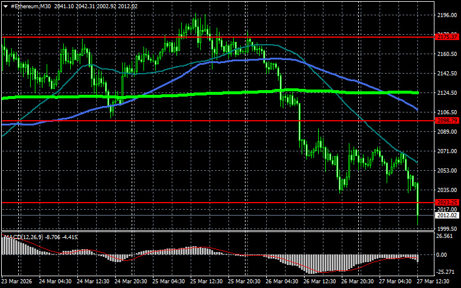The image size is (461, 288).
Task: Click the 2124.50 price scale label
Action: (x=446, y=93)
